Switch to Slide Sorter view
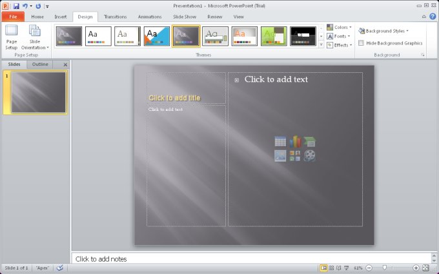This screenshot has width=439, height=274. (x=331, y=268)
